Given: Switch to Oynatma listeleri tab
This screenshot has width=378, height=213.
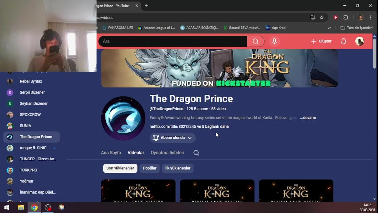Looking at the screenshot, I should coord(167,153).
